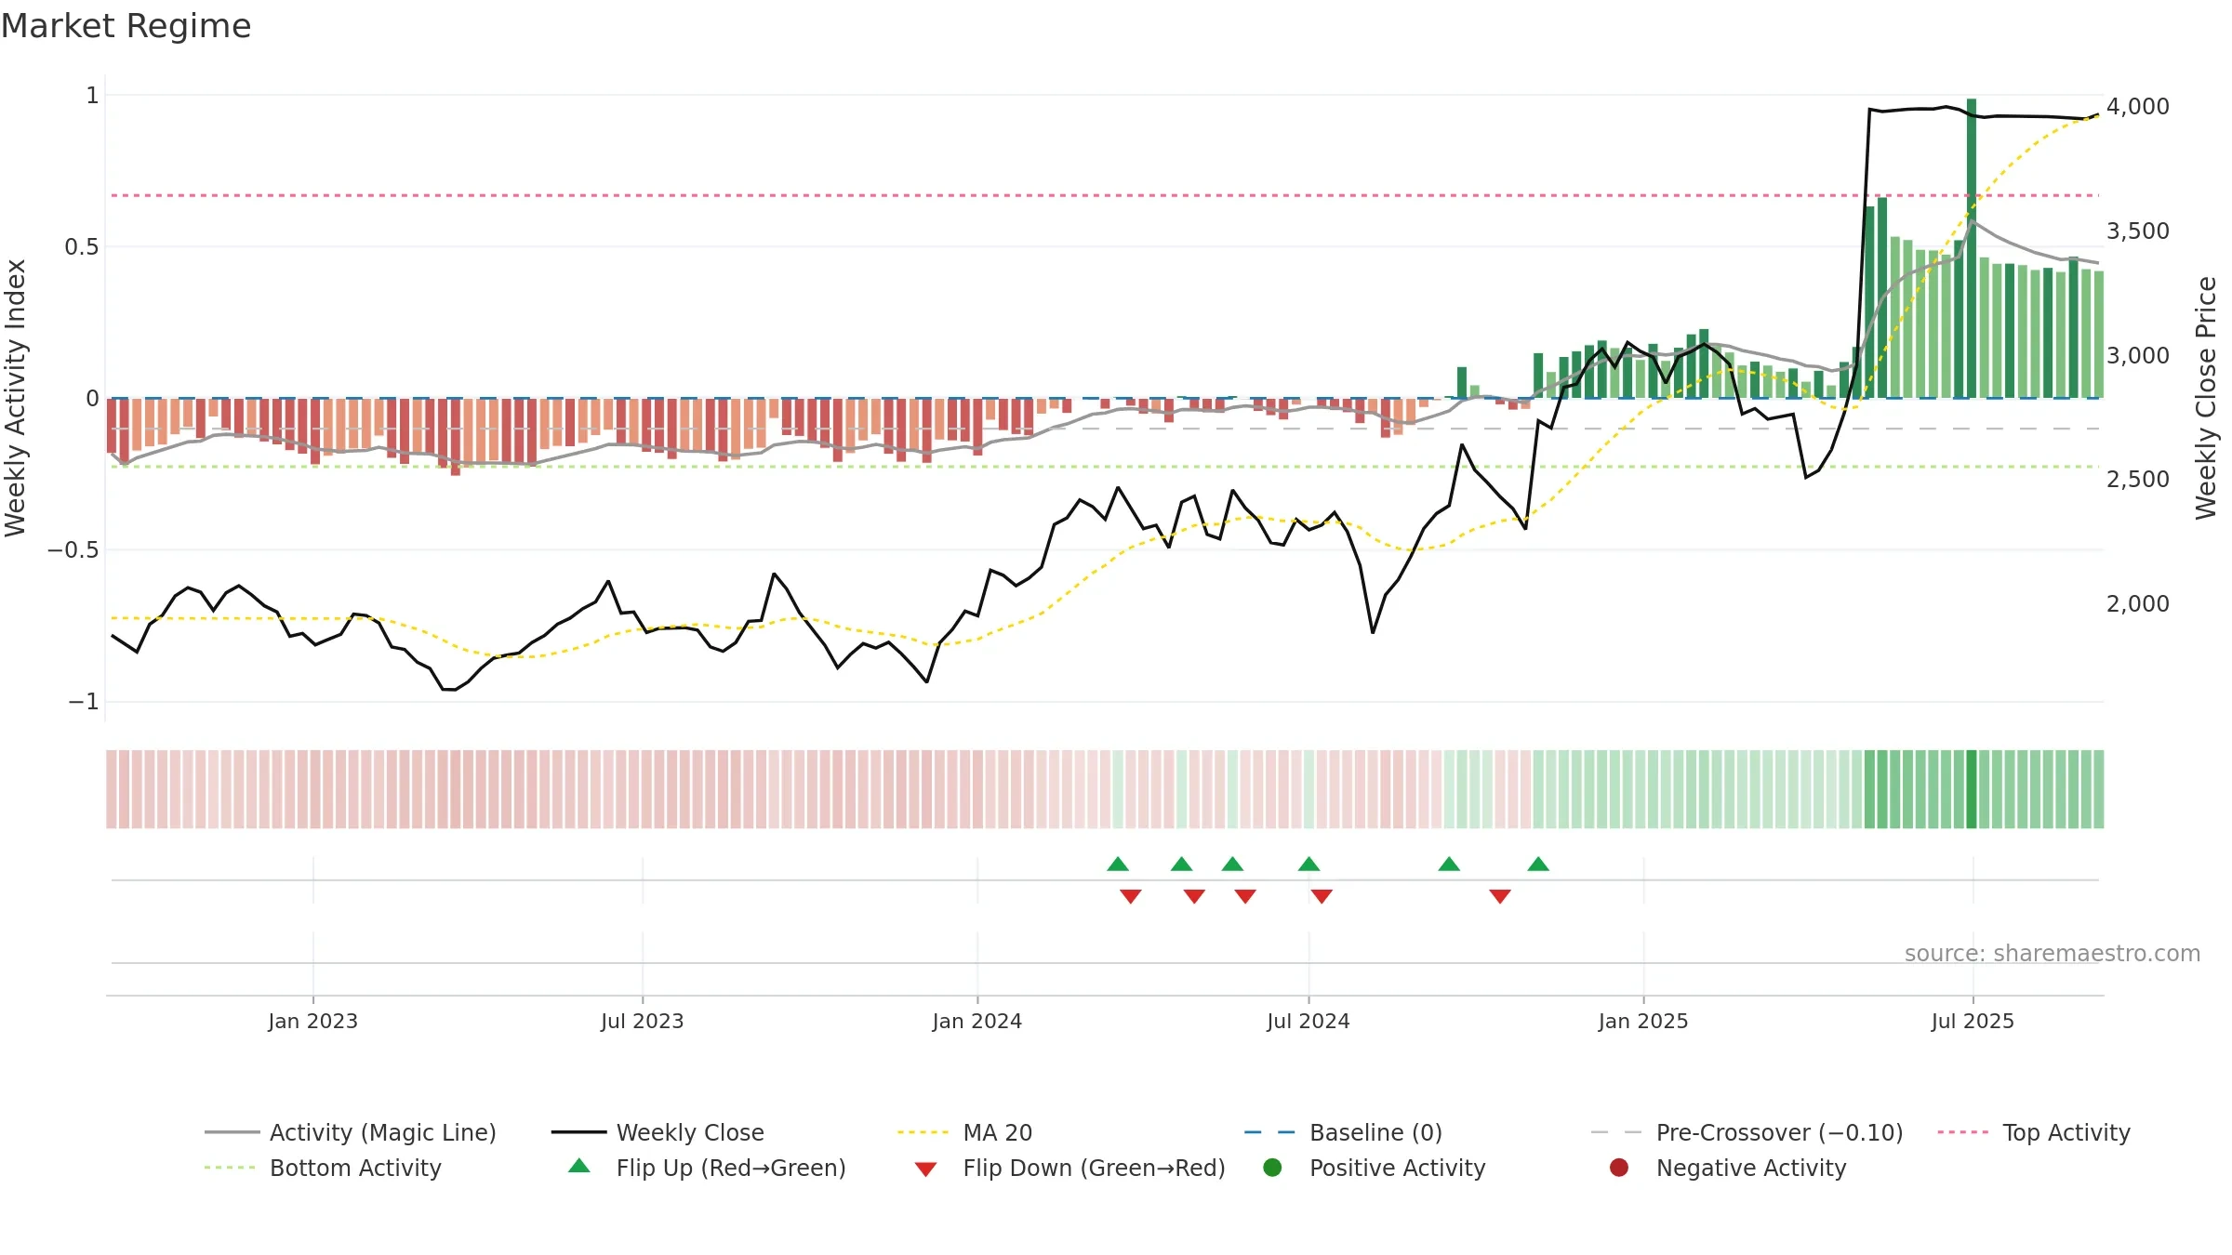The image size is (2232, 1255).
Task: Click the red Flip Down legend triangle
Action: click(x=925, y=1169)
